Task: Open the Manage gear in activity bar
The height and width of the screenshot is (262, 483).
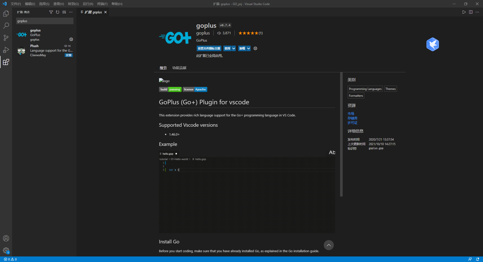Action: 6,250
